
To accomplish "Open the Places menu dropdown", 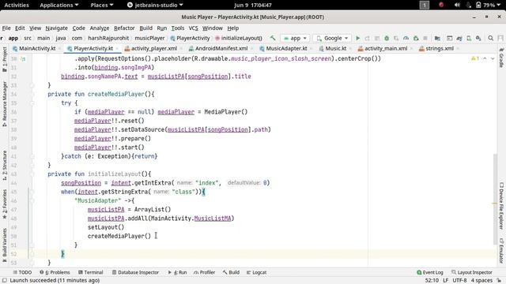I will [x=102, y=5].
